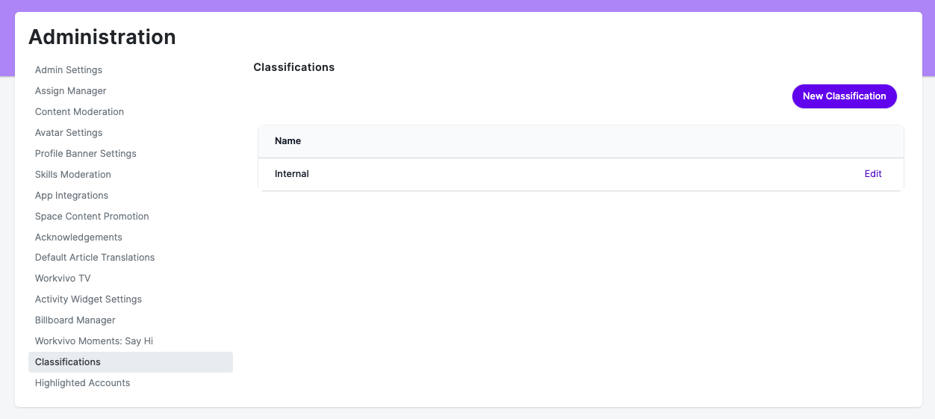The width and height of the screenshot is (935, 419).
Task: Open Workvivo TV settings
Action: click(63, 279)
